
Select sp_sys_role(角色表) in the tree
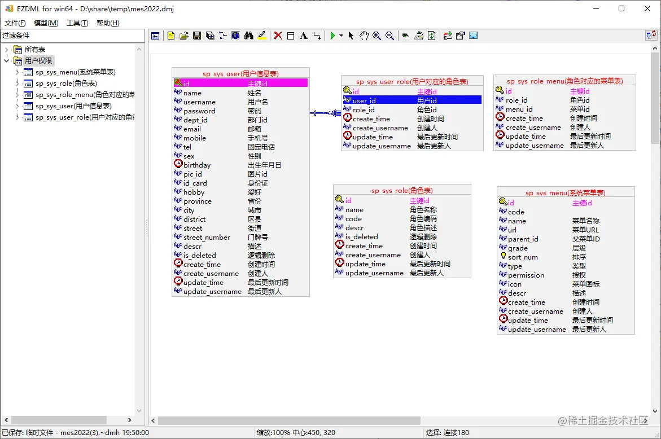[x=66, y=84]
